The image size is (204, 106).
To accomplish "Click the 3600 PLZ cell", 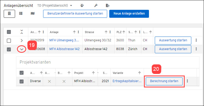I will (x=120, y=40).
